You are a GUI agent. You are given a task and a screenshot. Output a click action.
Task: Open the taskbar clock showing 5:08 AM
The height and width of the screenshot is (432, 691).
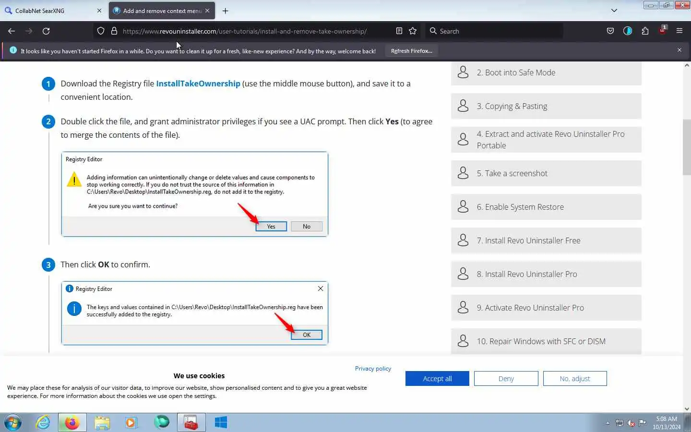pos(667,423)
